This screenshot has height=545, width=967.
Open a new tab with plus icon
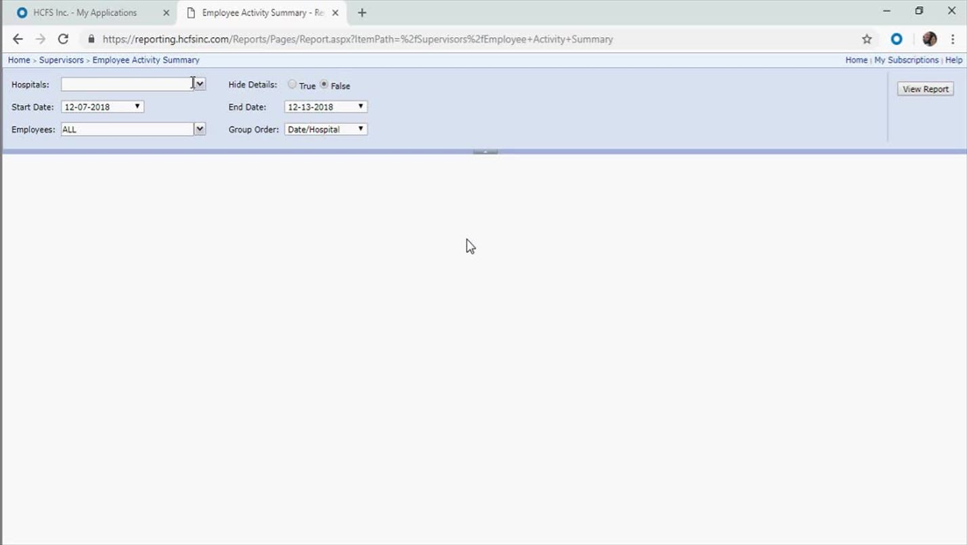click(362, 13)
